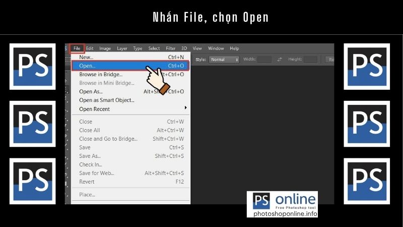Open the 3D menu
Screen dimensions: 403x227
pyautogui.click(x=184, y=48)
